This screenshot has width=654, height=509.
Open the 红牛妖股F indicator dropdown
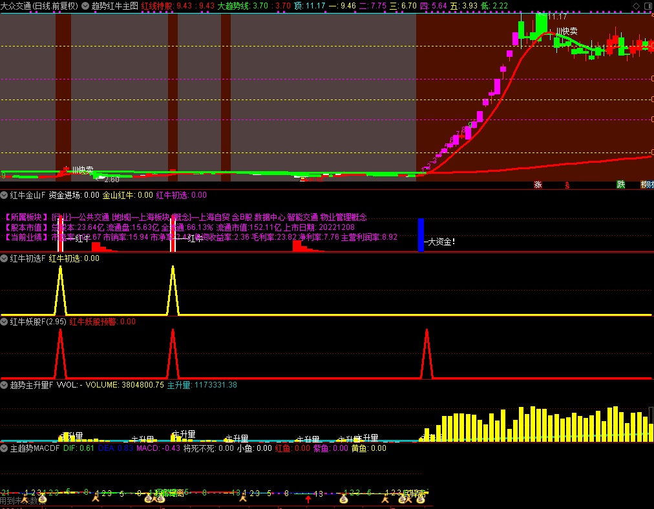click(x=4, y=322)
